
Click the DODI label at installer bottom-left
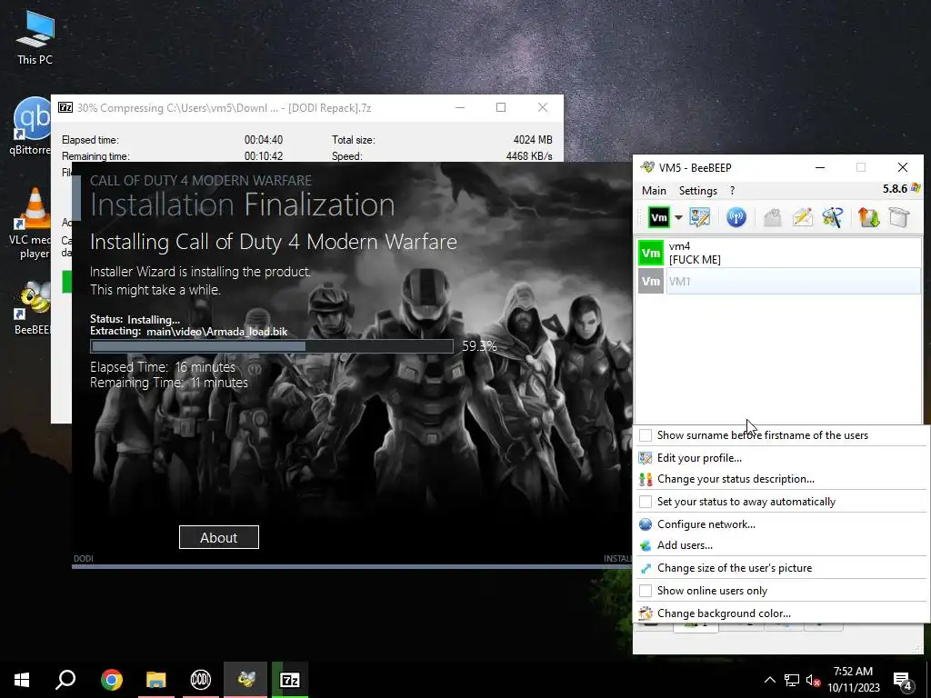coord(83,559)
